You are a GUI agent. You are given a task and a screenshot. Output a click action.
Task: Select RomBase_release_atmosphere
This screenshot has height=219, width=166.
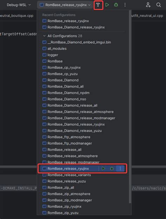[x=83, y=156]
